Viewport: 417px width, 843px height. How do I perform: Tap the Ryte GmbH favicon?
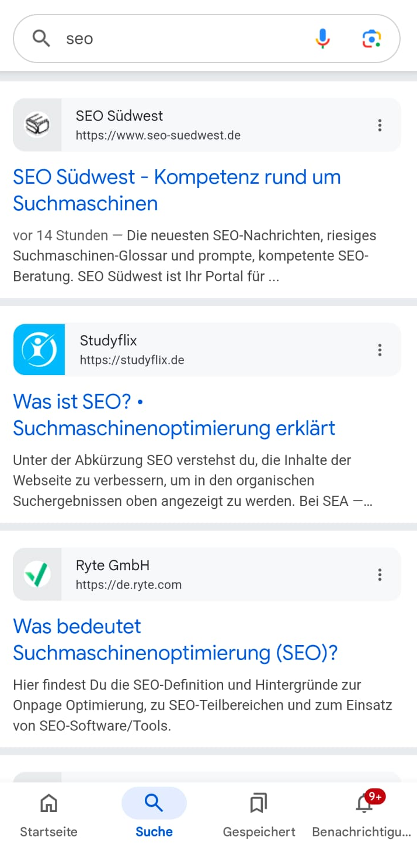37,574
